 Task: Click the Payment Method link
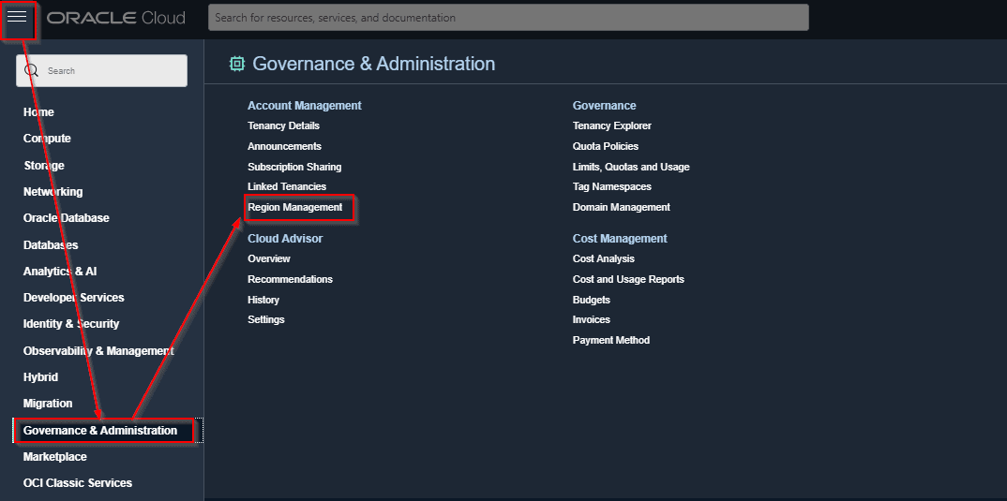pyautogui.click(x=610, y=340)
